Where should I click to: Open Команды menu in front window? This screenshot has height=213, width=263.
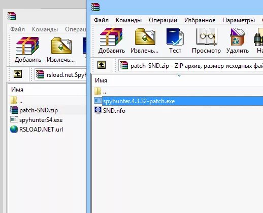click(128, 20)
